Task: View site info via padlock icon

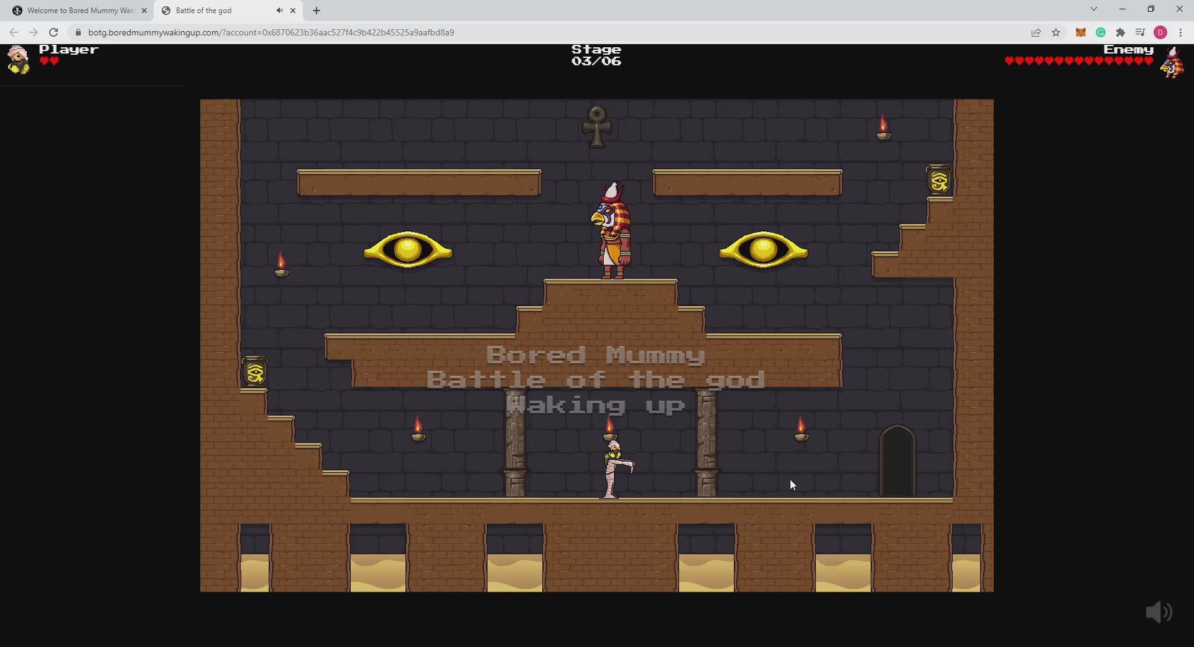Action: tap(78, 32)
